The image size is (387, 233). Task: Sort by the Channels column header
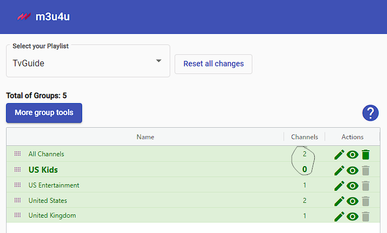[304, 137]
